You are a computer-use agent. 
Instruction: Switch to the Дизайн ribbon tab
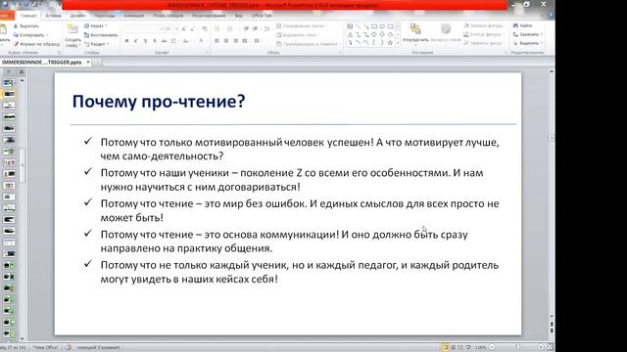[77, 16]
